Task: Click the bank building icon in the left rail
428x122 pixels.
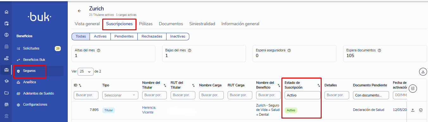Action: click(x=6, y=116)
